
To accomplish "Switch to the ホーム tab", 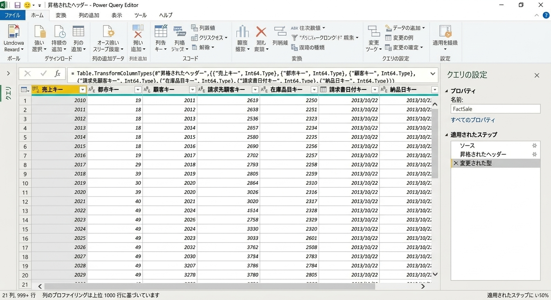I will point(37,15).
